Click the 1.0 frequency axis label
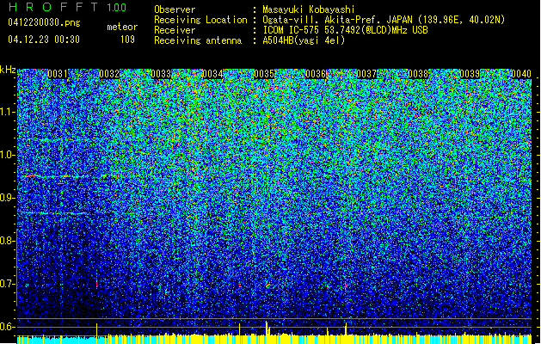This screenshot has width=541, height=344. (x=7, y=156)
